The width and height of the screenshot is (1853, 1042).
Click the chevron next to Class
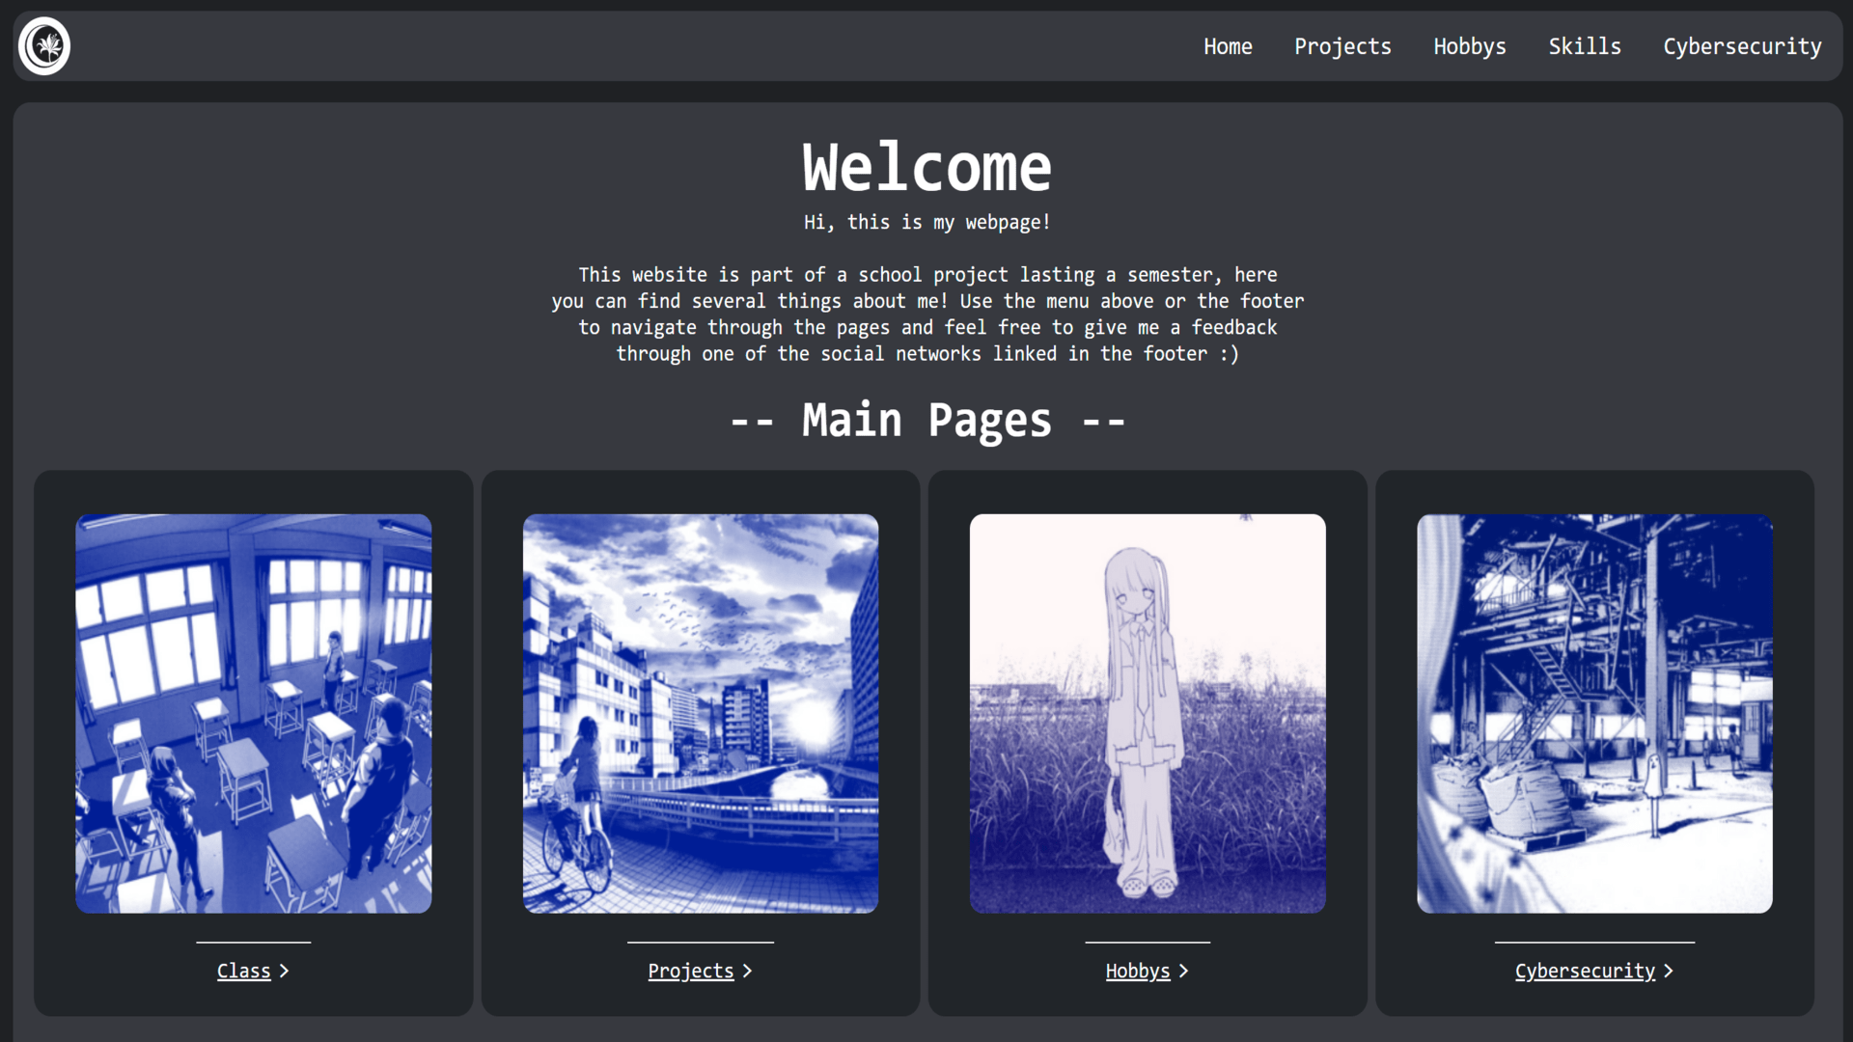click(x=283, y=971)
